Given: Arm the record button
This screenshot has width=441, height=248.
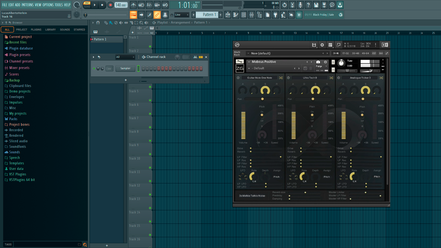Looking at the screenshot, I should pos(110,5).
